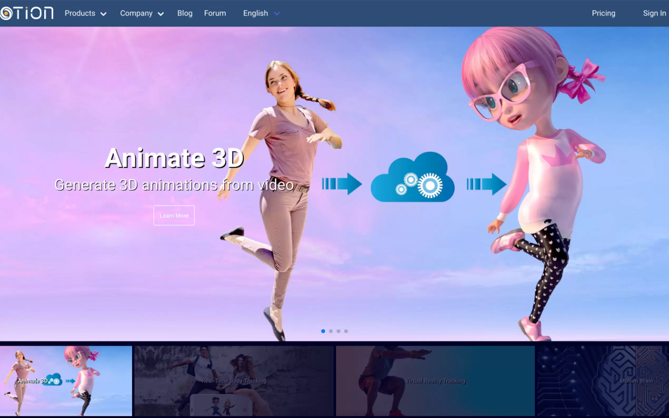Open the Motion Brain thumbnail
The width and height of the screenshot is (669, 418).
point(603,381)
